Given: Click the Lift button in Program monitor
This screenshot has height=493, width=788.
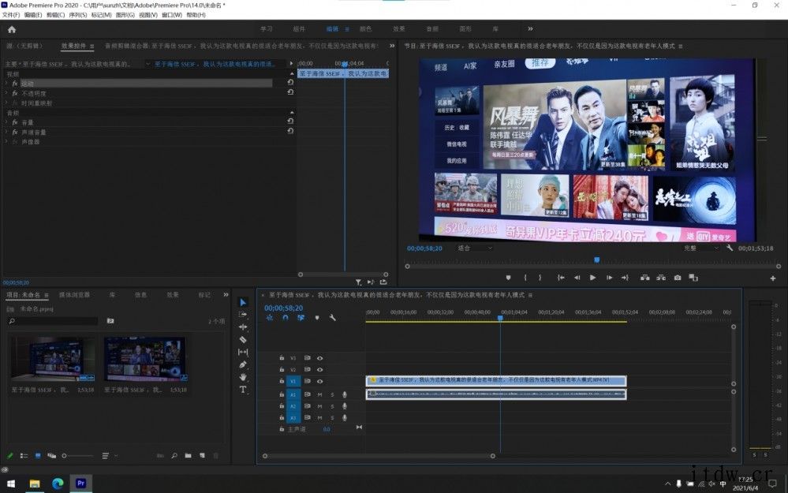Looking at the screenshot, I should pyautogui.click(x=645, y=278).
